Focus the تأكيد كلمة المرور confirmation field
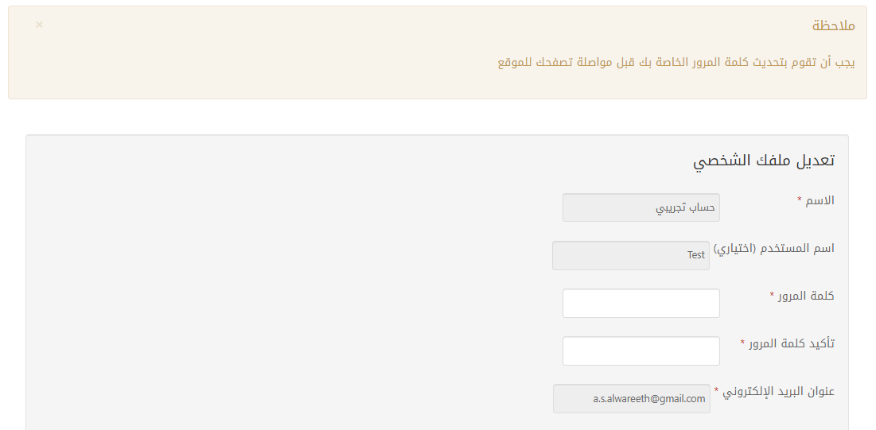The height and width of the screenshot is (430, 876). 640,351
